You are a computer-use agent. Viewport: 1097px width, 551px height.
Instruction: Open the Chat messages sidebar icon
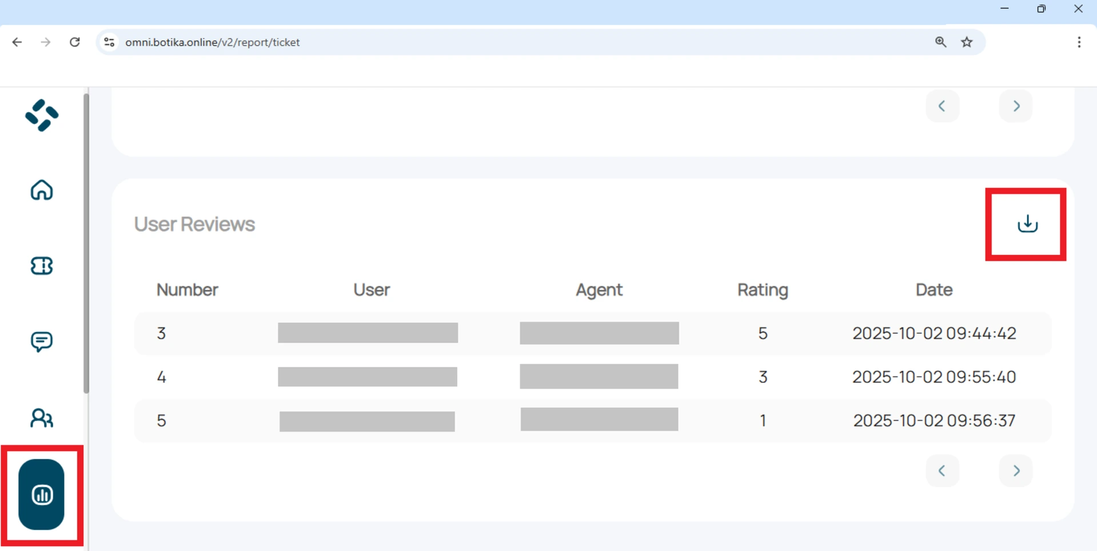pyautogui.click(x=42, y=342)
